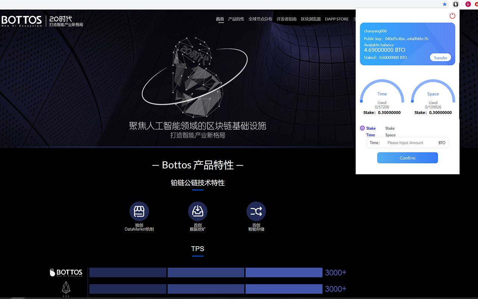Open the 区块浏览器 block explorer menu
The height and width of the screenshot is (299, 478).
(x=311, y=19)
